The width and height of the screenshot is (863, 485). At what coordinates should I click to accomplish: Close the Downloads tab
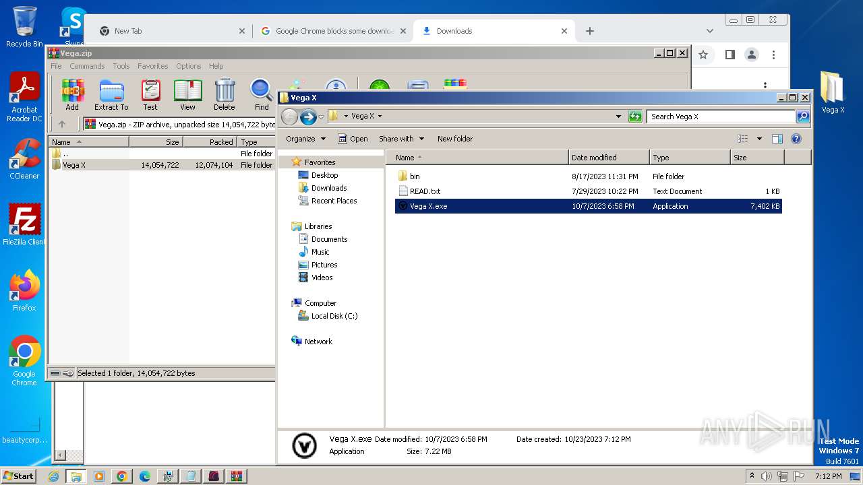click(564, 31)
